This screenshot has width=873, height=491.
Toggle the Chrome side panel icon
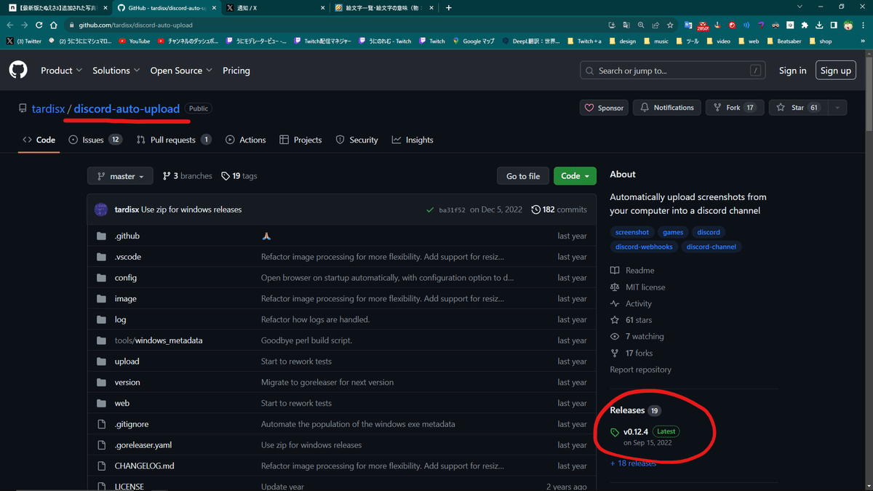click(x=834, y=25)
